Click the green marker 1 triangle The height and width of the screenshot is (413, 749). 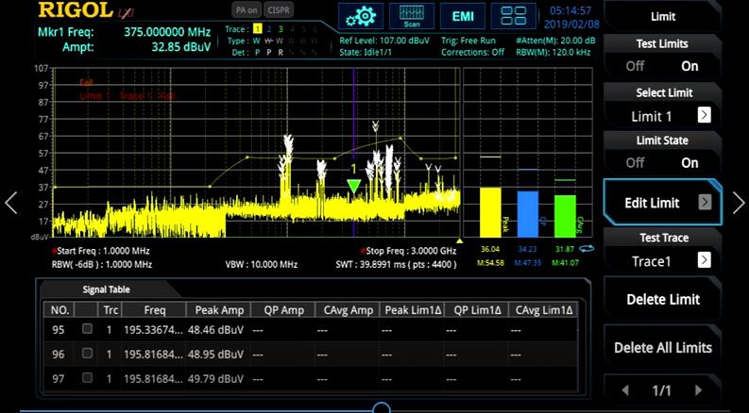[353, 186]
